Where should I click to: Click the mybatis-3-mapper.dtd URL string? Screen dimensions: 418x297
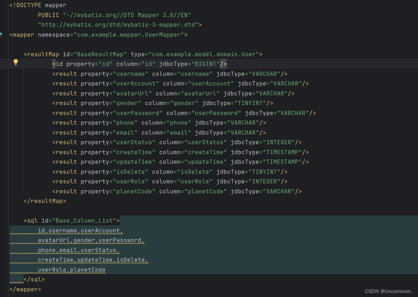click(118, 25)
